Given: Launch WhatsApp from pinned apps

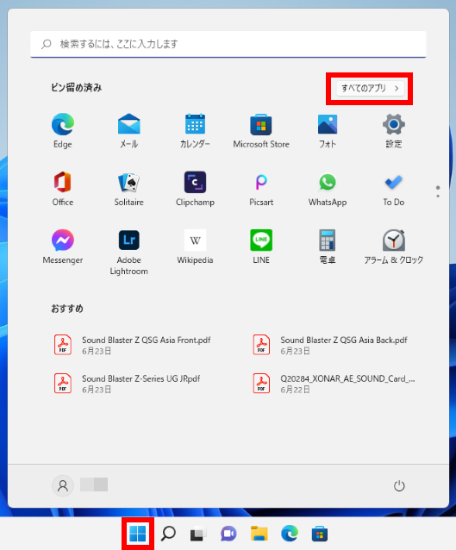Looking at the screenshot, I should 328,189.
